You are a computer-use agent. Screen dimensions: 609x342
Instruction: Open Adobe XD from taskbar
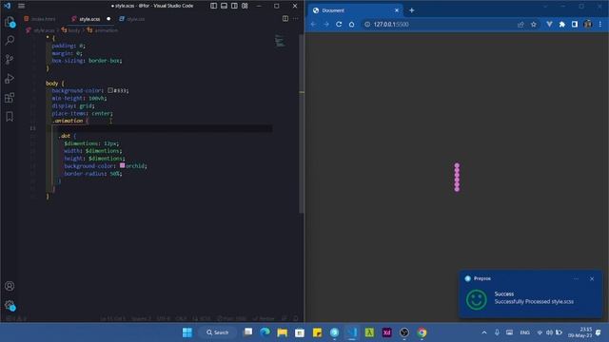(387, 332)
